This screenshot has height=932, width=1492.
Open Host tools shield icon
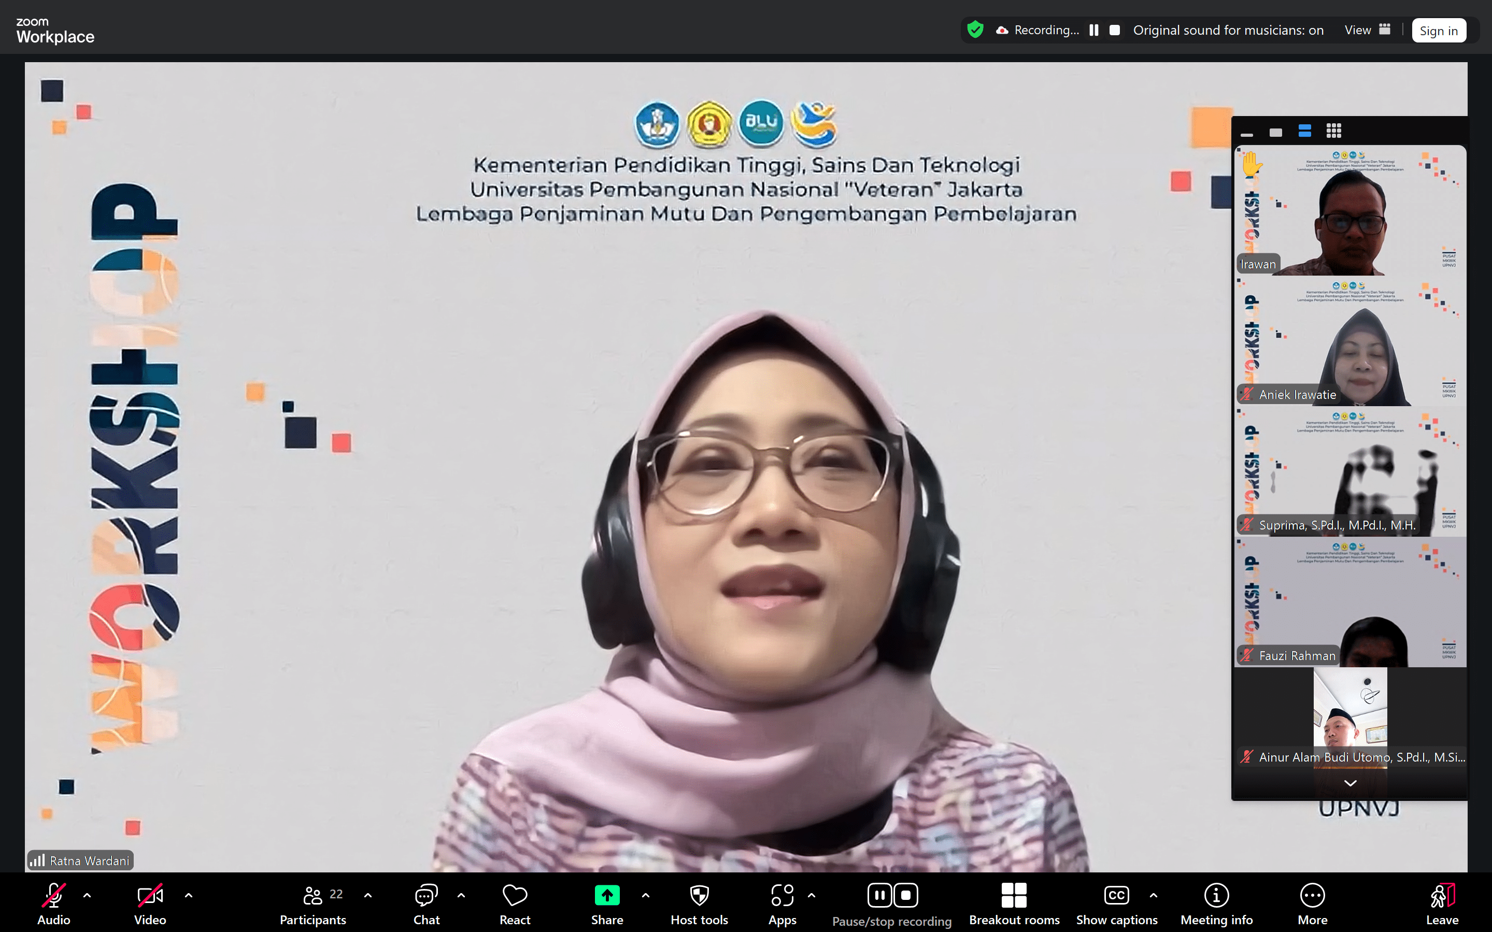(699, 895)
